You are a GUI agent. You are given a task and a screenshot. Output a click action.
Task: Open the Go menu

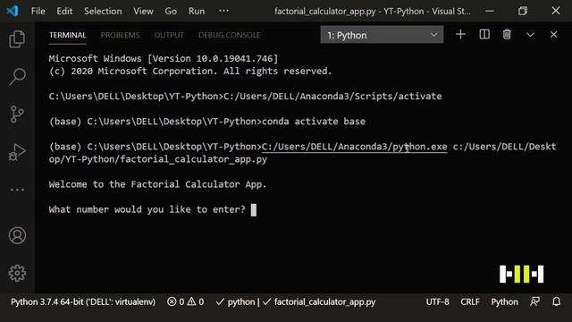171,11
